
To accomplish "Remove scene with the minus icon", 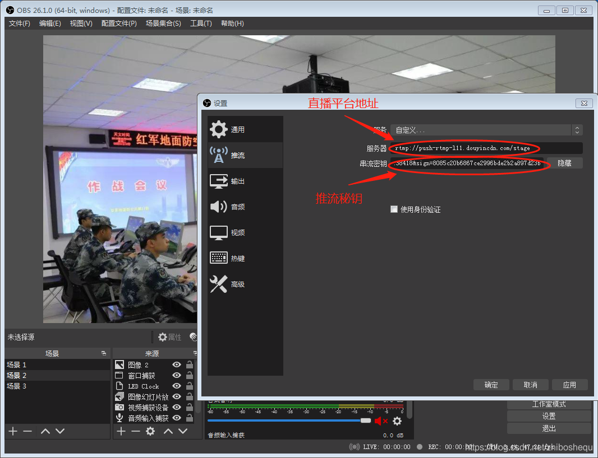I will (27, 431).
